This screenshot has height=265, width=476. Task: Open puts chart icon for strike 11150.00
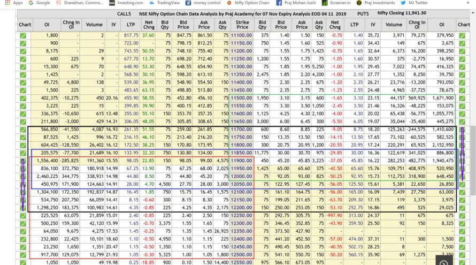pos(462,43)
